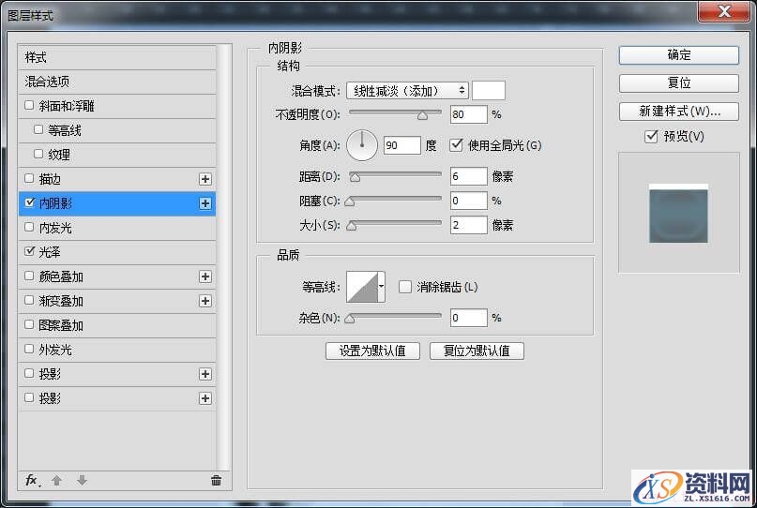
Task: Uncheck the 光泽 checkbox
Action: tap(29, 251)
